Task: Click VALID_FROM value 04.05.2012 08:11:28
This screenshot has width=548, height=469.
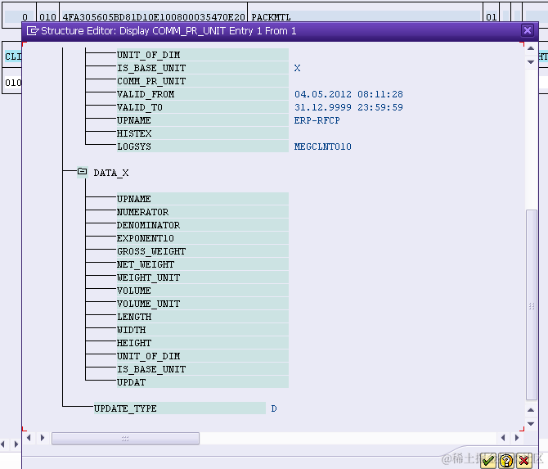Action: click(x=348, y=94)
